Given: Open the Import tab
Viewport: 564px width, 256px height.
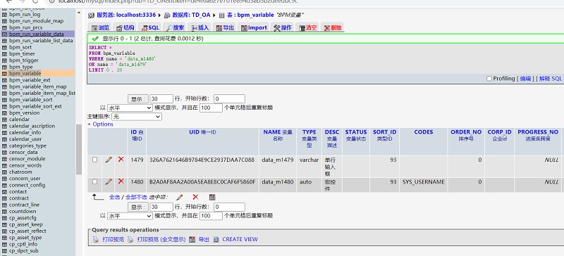Looking at the screenshot, I should click(254, 27).
